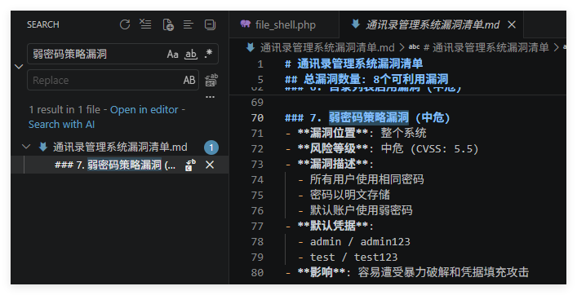Viewport: 577px width, 295px height.
Task: Click line 75 密码以明文存储
Action: [349, 195]
